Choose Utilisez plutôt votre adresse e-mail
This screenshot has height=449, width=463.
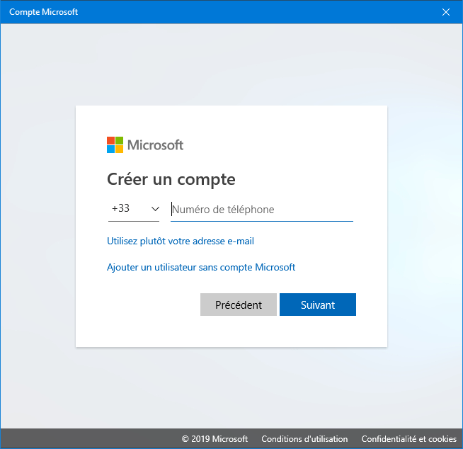[x=181, y=241]
